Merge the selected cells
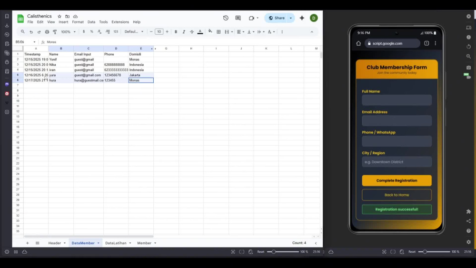 click(x=227, y=31)
